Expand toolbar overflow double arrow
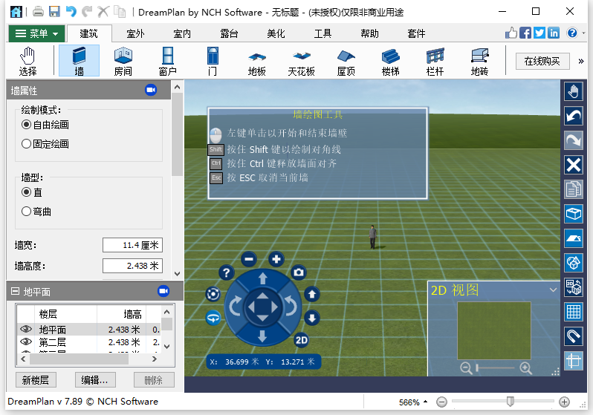Viewport: 593px width, 415px height. [x=581, y=61]
